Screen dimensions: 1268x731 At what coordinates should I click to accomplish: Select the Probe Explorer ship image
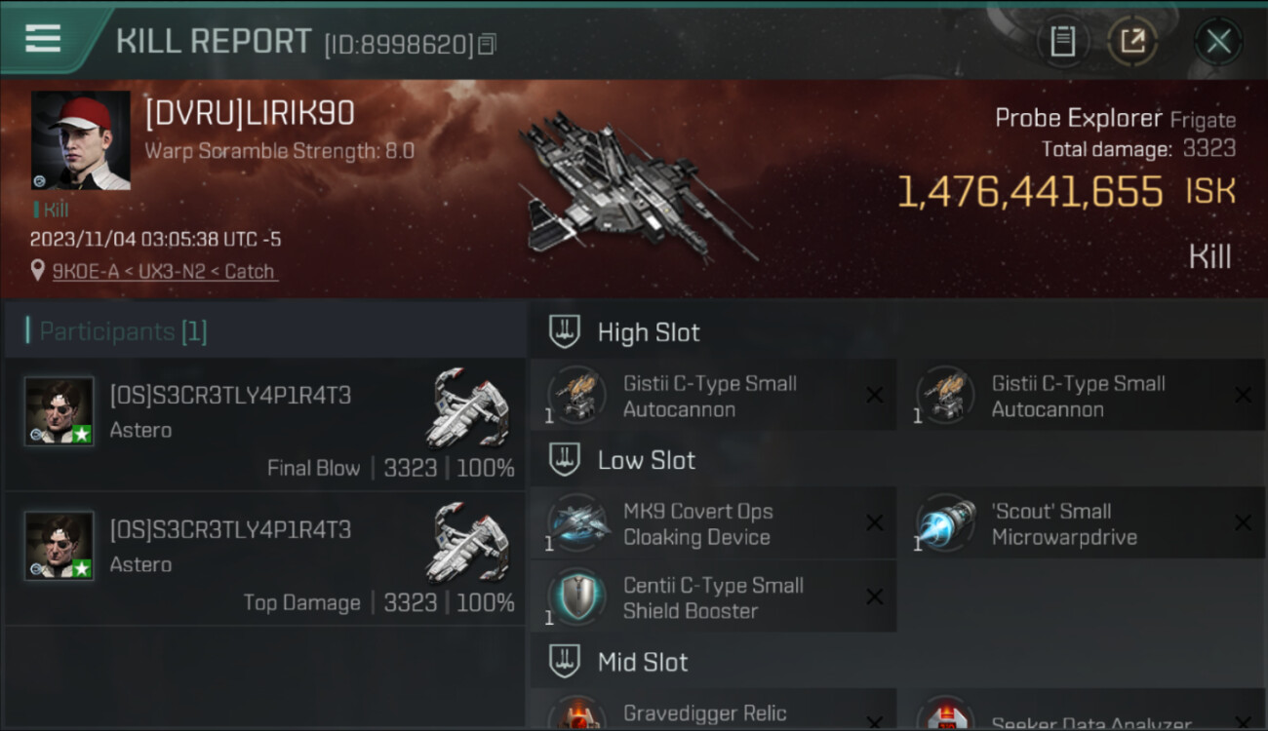tap(634, 187)
